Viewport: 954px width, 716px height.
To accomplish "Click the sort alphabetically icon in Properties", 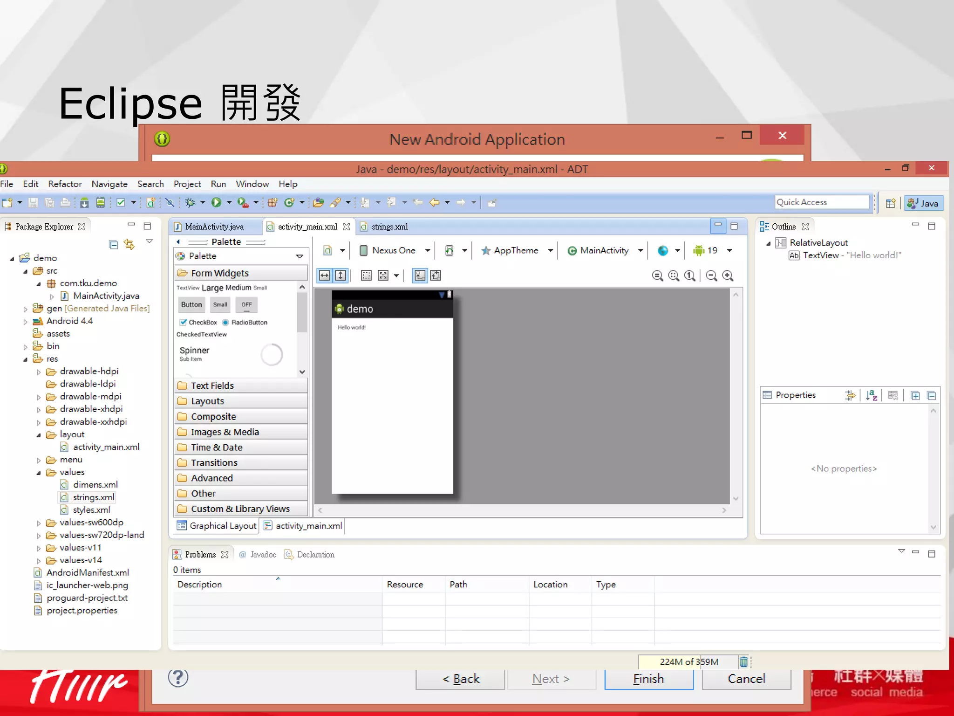I will click(x=872, y=395).
